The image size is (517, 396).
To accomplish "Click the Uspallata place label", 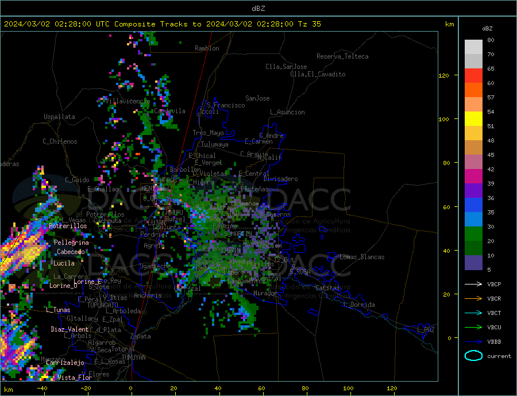I will 59,117.
